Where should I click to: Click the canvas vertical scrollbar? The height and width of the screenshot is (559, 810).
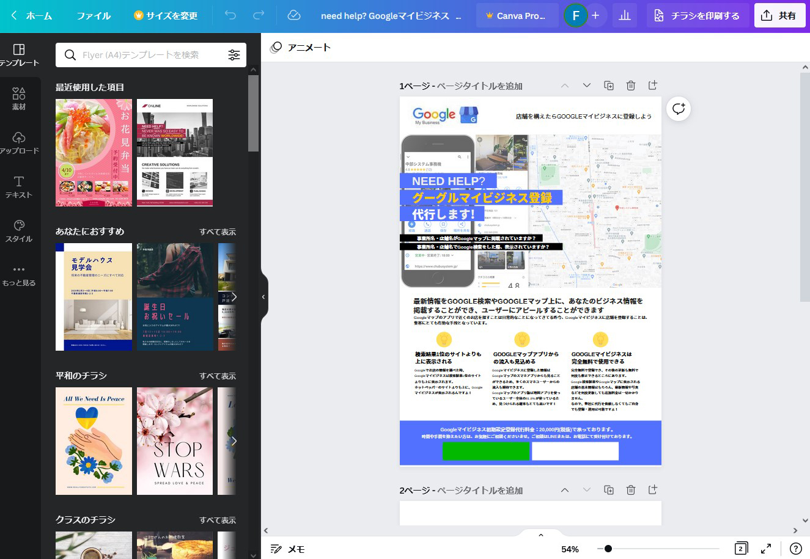click(x=804, y=187)
